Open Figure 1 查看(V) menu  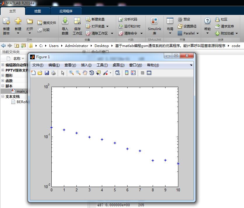(70, 65)
